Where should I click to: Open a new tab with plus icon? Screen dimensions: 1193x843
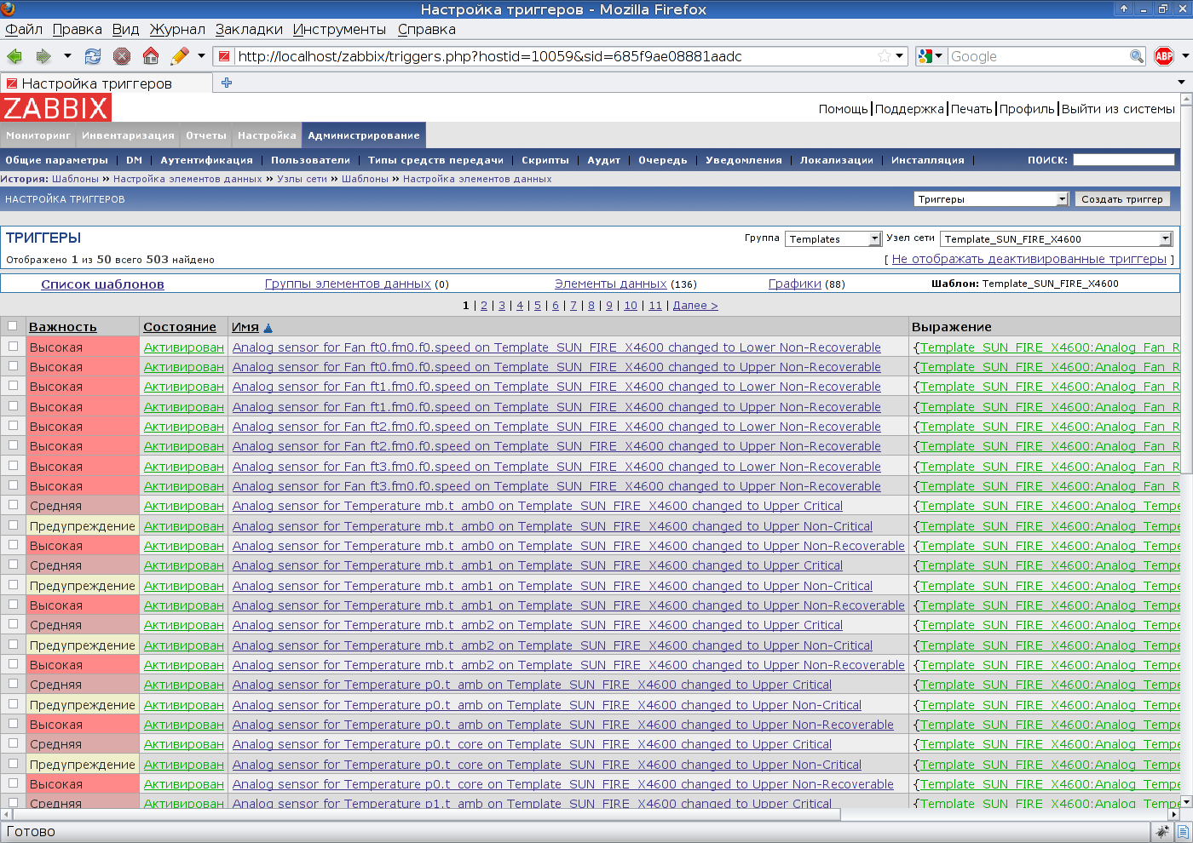[227, 83]
